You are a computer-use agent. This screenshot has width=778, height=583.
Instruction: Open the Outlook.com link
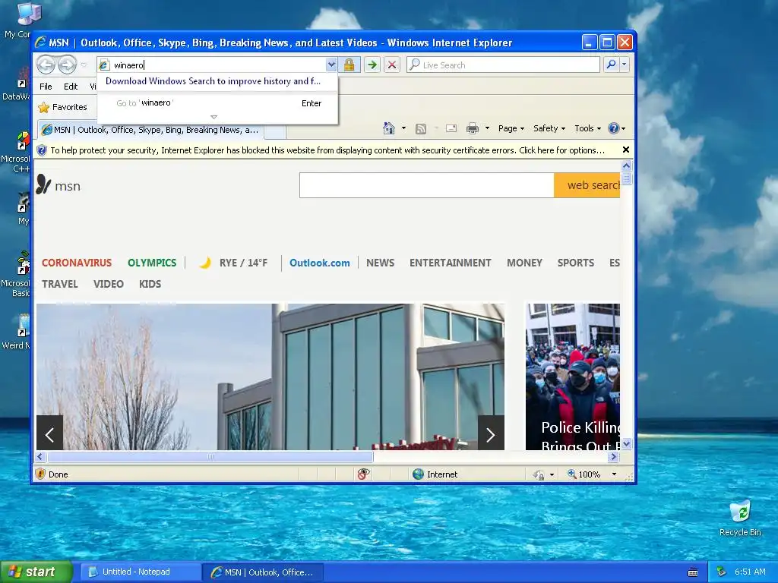(x=320, y=263)
